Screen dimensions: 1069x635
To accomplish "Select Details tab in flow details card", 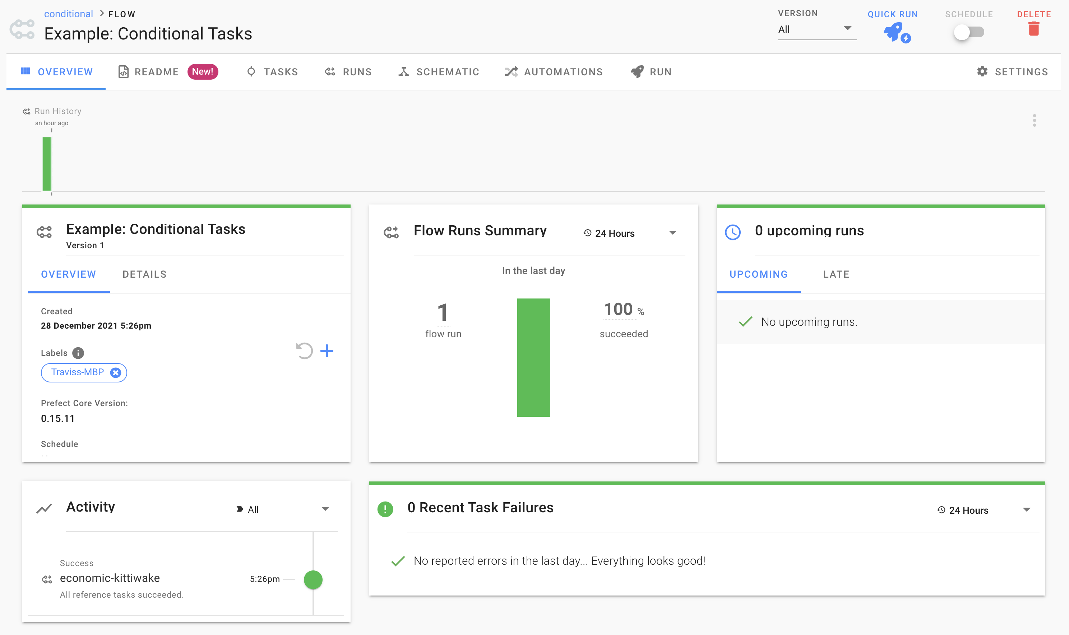I will pyautogui.click(x=144, y=274).
